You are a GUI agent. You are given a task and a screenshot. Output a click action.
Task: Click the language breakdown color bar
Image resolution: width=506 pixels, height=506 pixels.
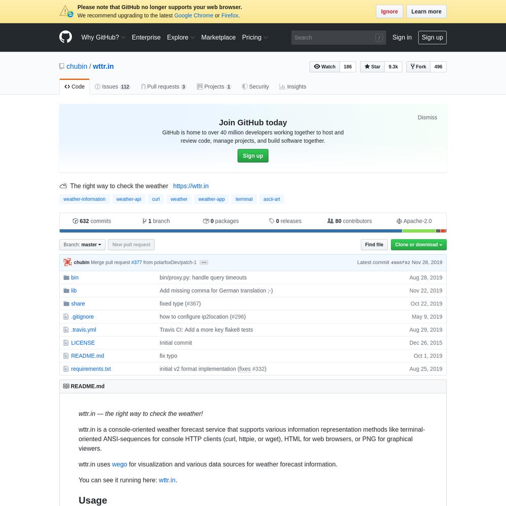pos(253,231)
